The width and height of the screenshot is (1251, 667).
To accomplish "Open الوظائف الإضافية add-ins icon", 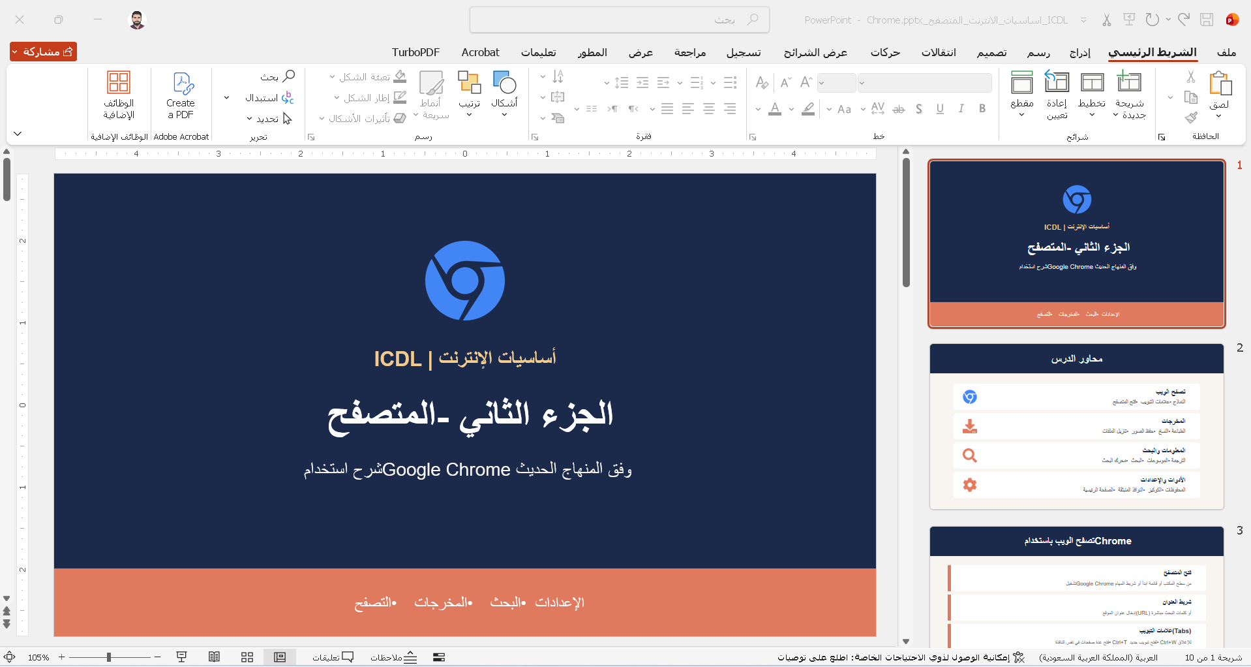I will coord(119,82).
